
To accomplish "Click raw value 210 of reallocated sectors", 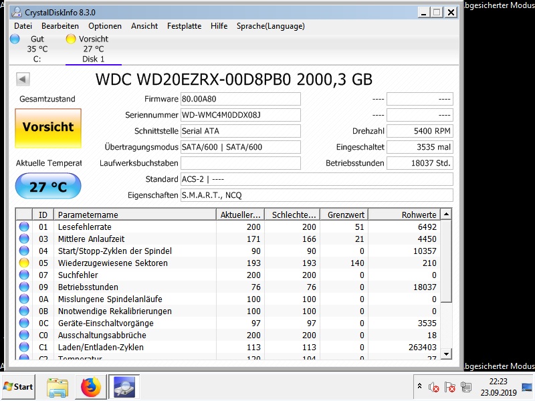I will (x=429, y=263).
